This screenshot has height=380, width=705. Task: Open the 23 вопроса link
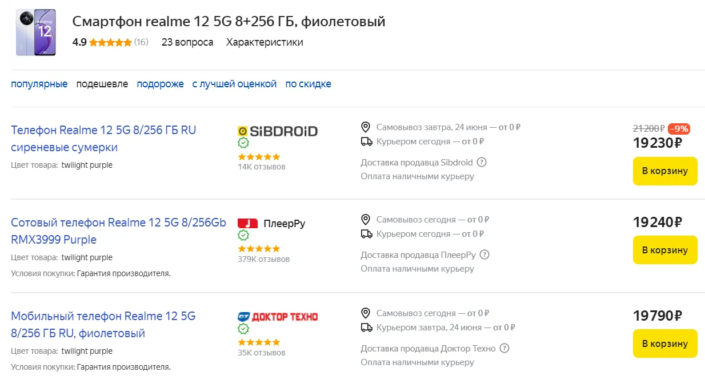pos(187,42)
